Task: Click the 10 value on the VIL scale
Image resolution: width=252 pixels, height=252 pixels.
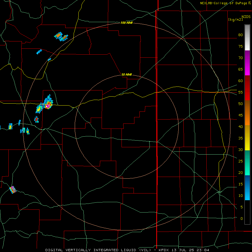Action: click(x=241, y=196)
